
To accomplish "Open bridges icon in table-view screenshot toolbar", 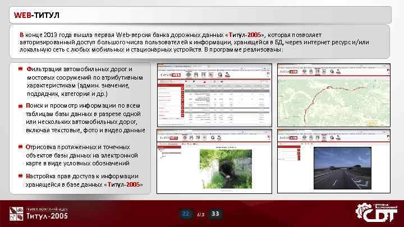I will [196, 75].
